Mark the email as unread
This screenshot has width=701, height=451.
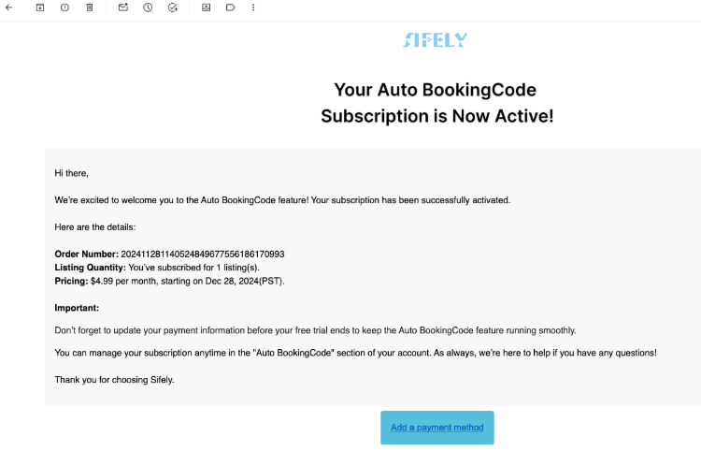pyautogui.click(x=123, y=7)
